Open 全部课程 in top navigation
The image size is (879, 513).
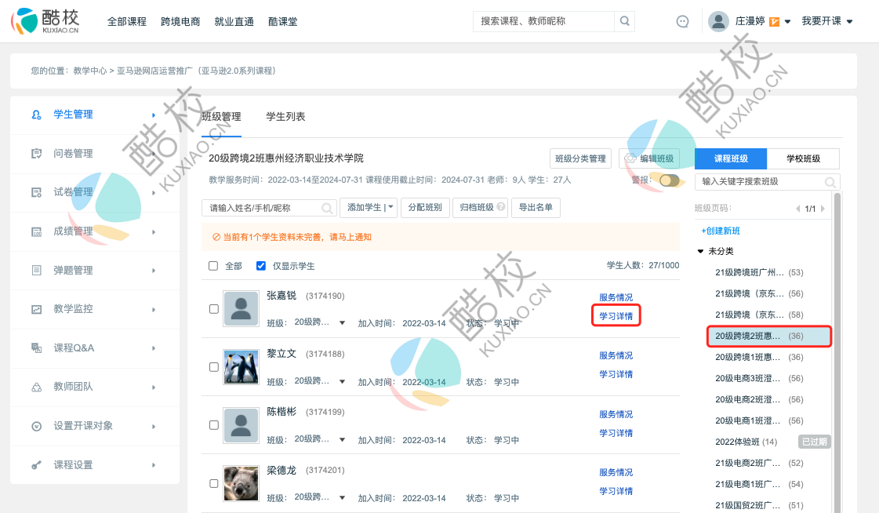pos(127,22)
